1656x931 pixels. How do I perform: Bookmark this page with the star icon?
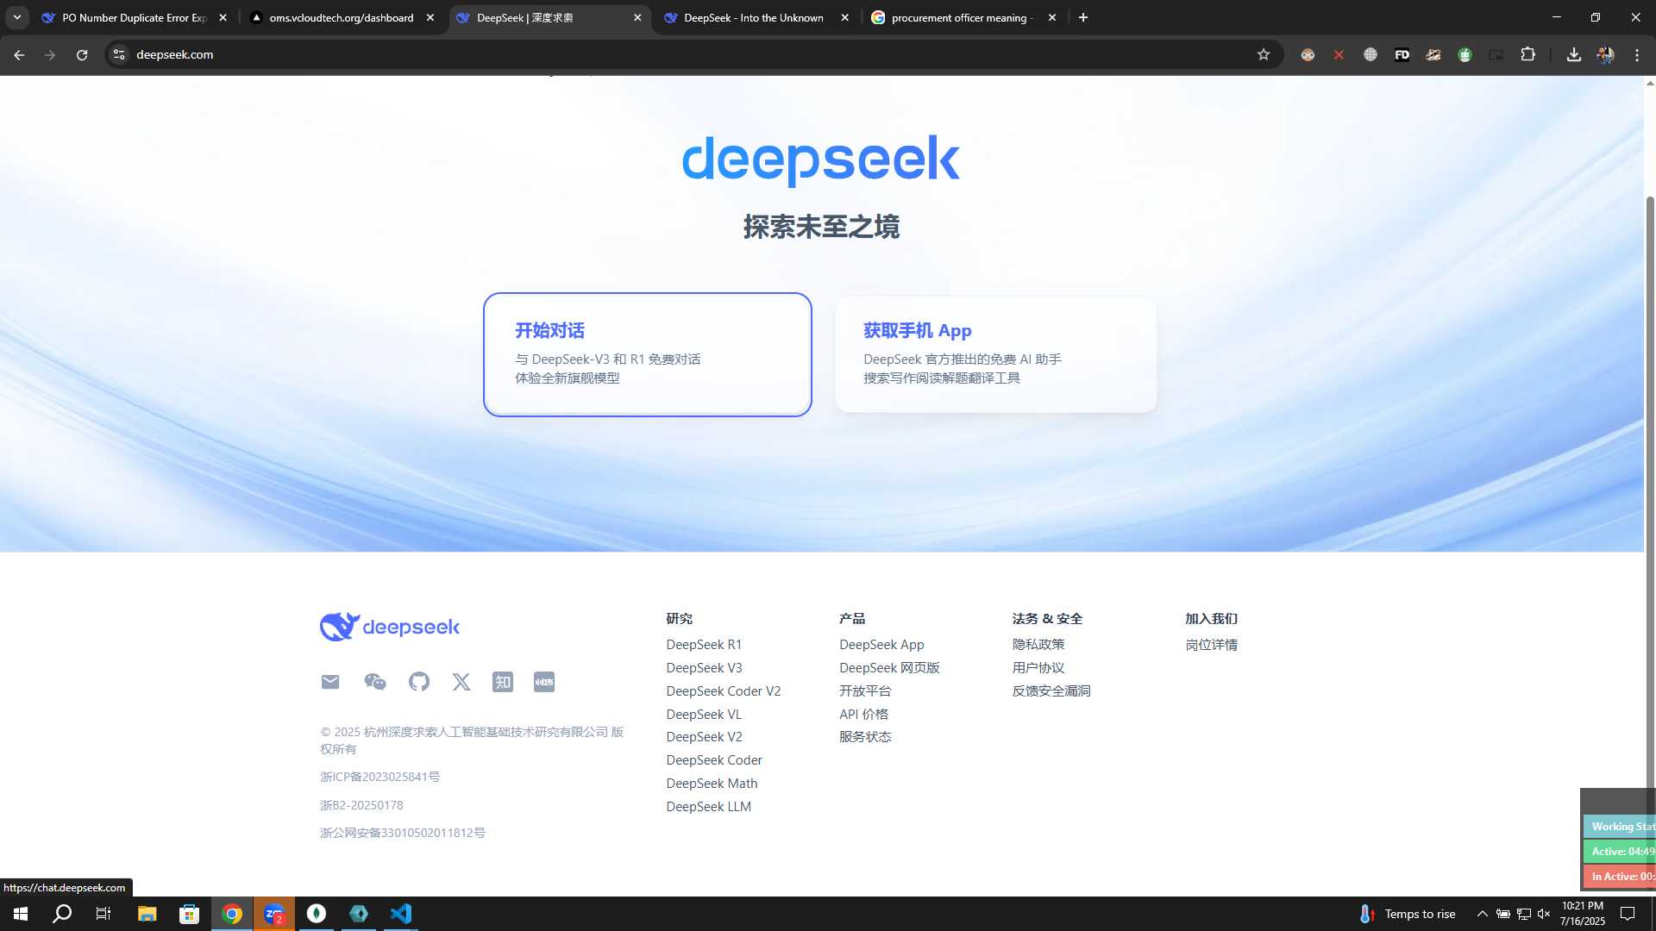coord(1264,54)
